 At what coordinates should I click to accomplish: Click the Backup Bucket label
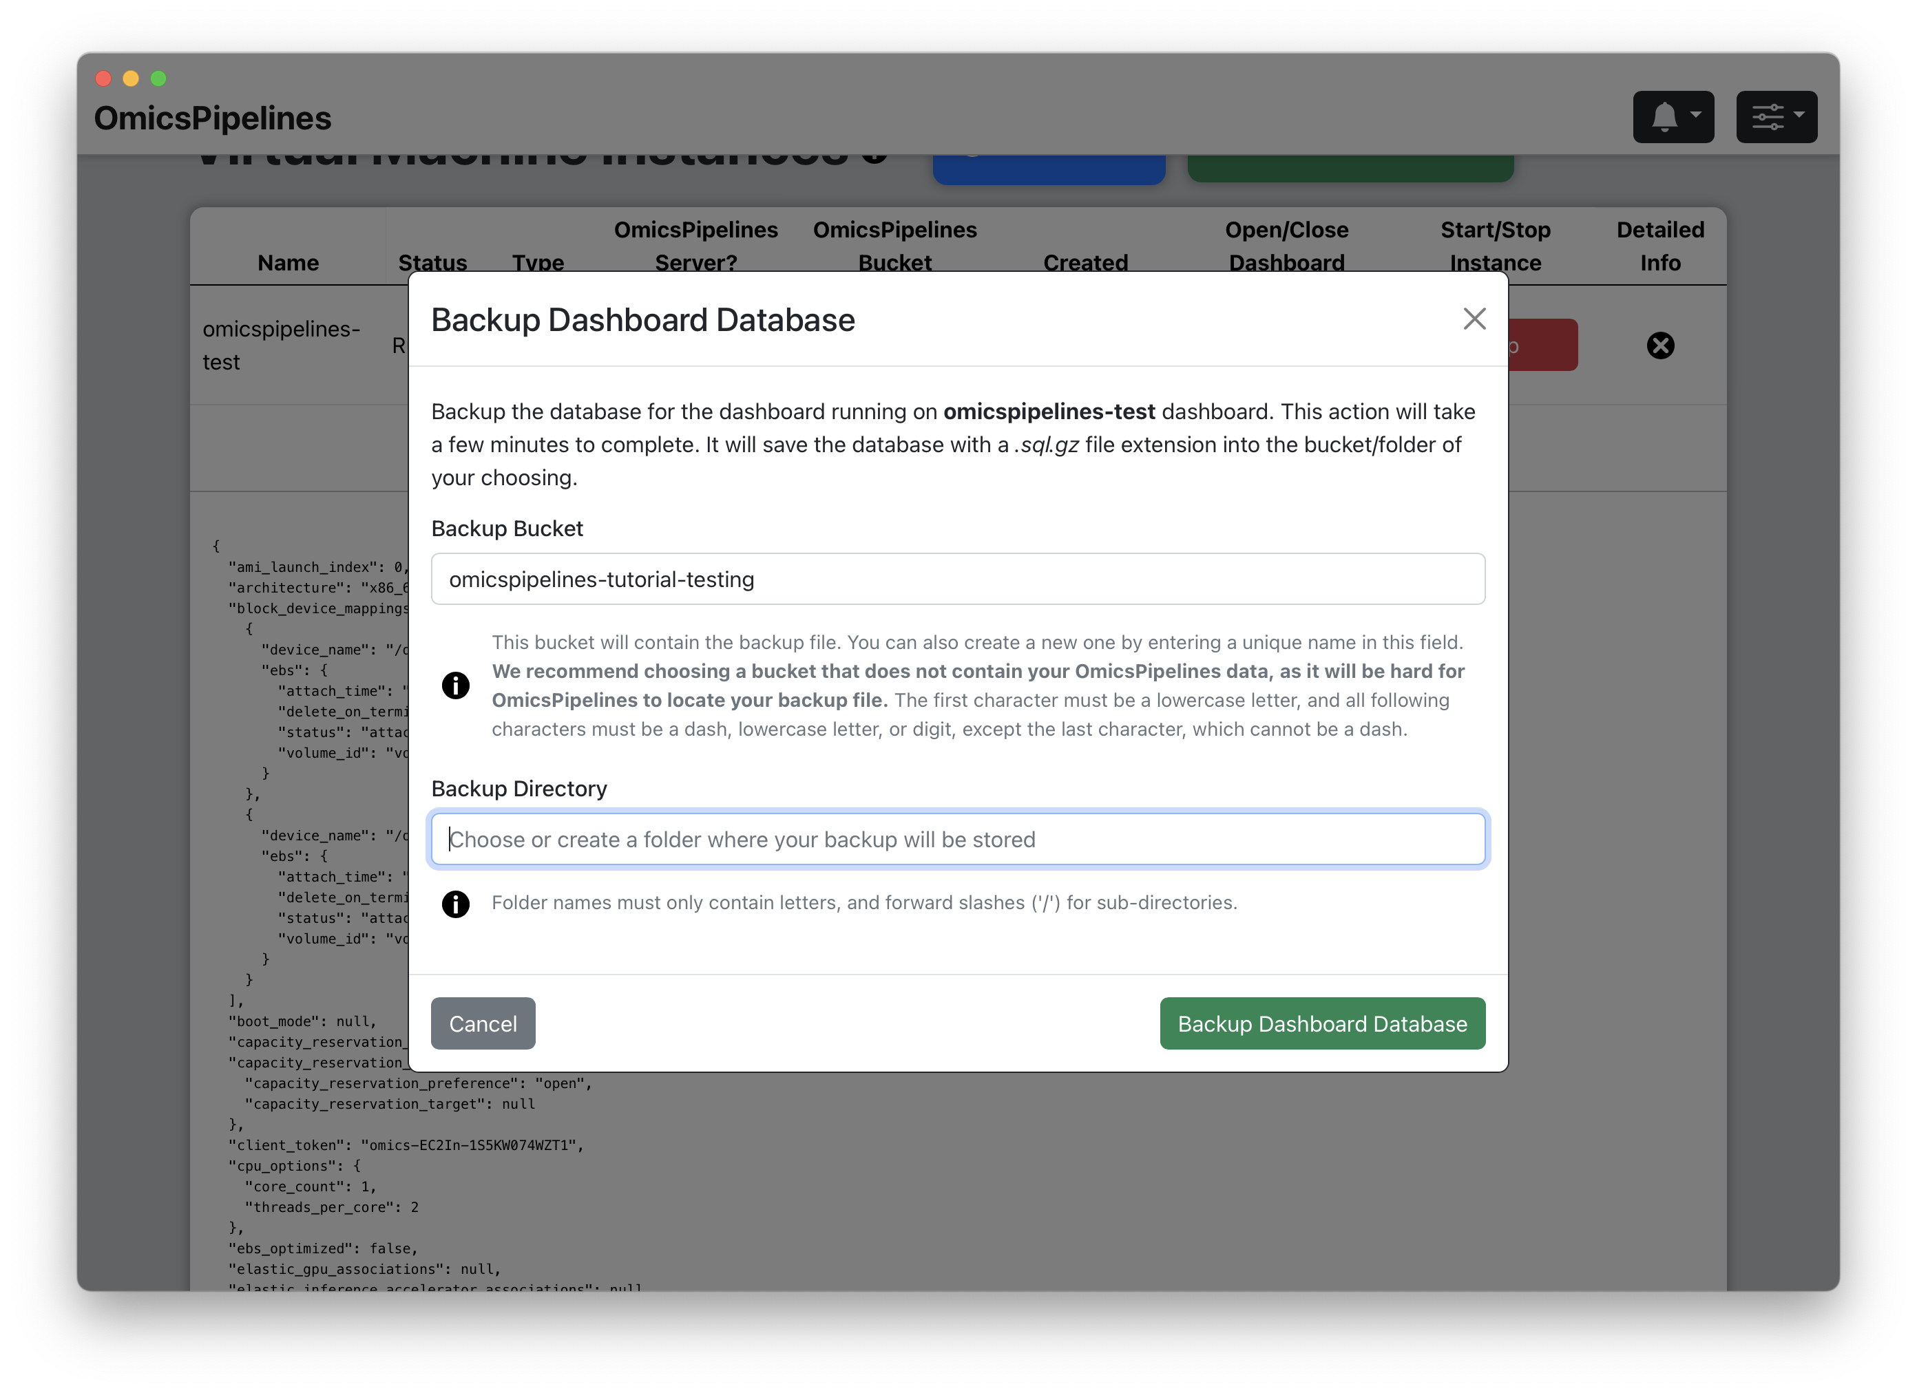tap(507, 528)
